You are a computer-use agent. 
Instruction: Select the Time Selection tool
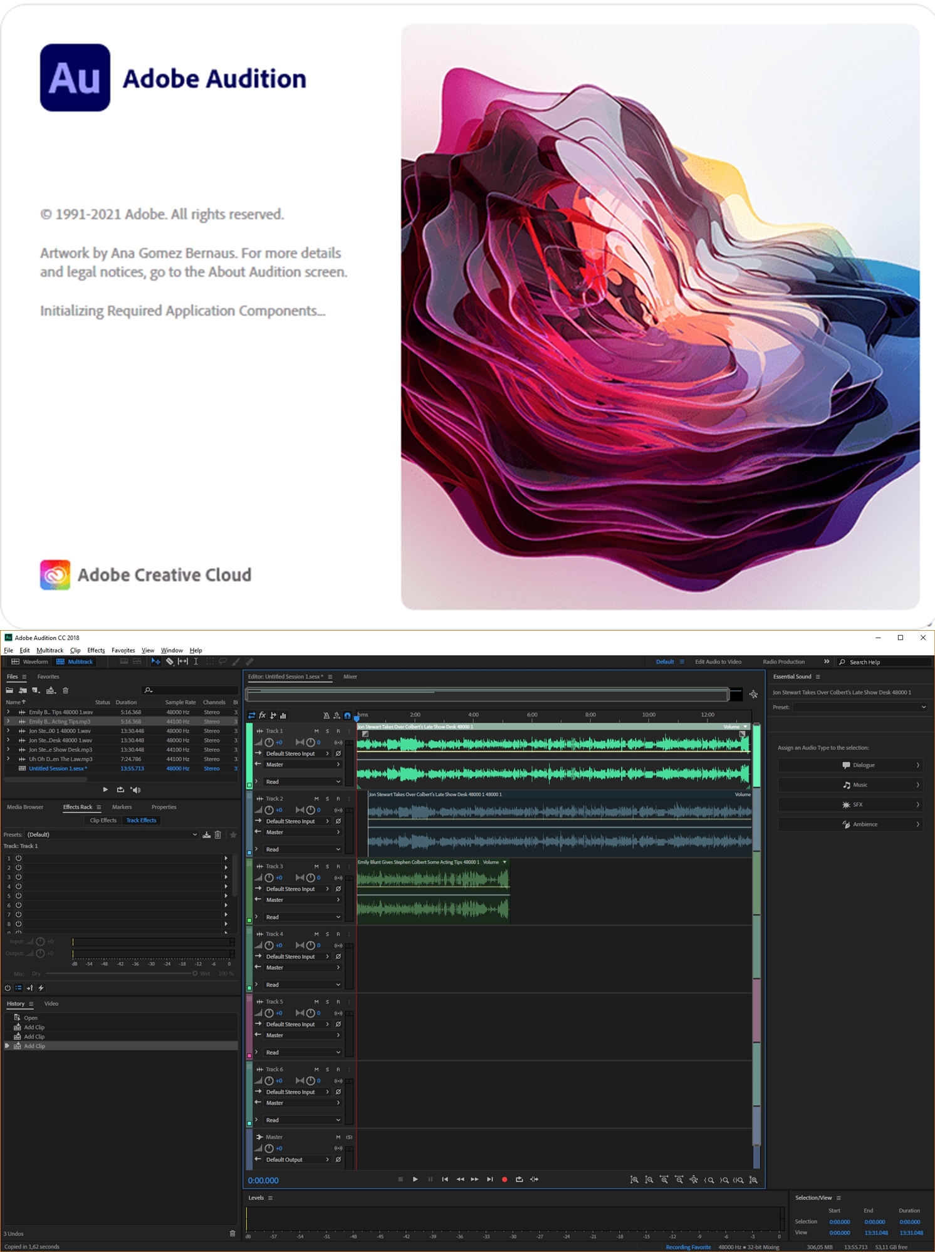196,661
